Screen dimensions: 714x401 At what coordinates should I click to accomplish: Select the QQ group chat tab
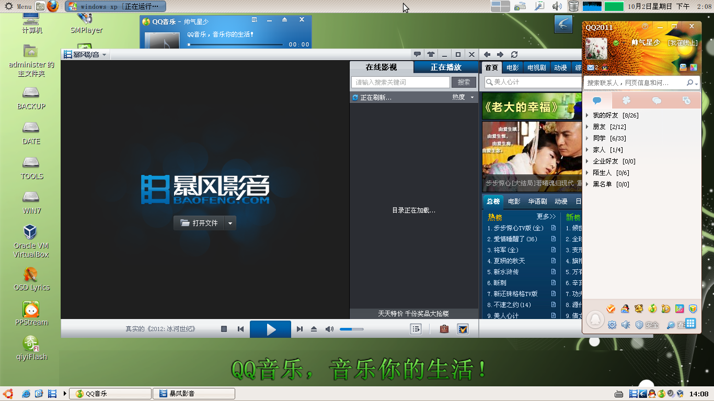tap(657, 100)
